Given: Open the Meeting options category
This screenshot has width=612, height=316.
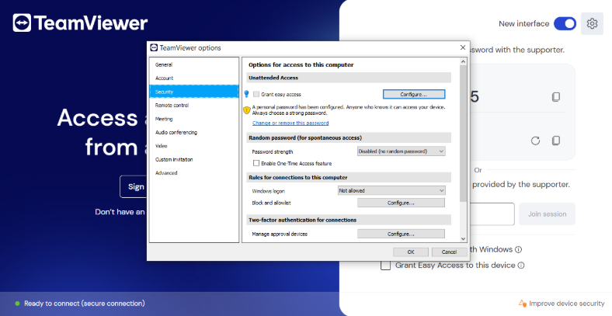Looking at the screenshot, I should pyautogui.click(x=194, y=119).
